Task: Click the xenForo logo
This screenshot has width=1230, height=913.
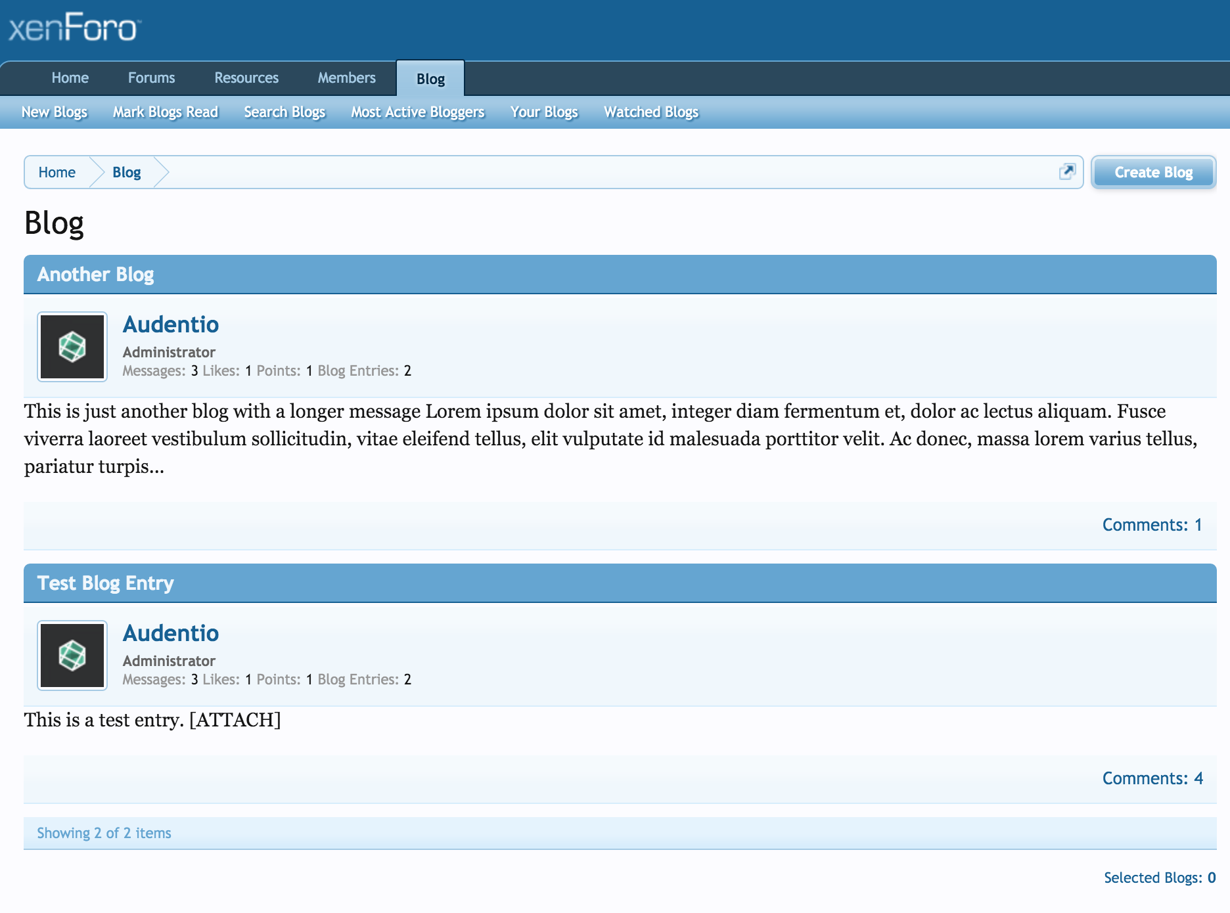Action: coord(74,28)
